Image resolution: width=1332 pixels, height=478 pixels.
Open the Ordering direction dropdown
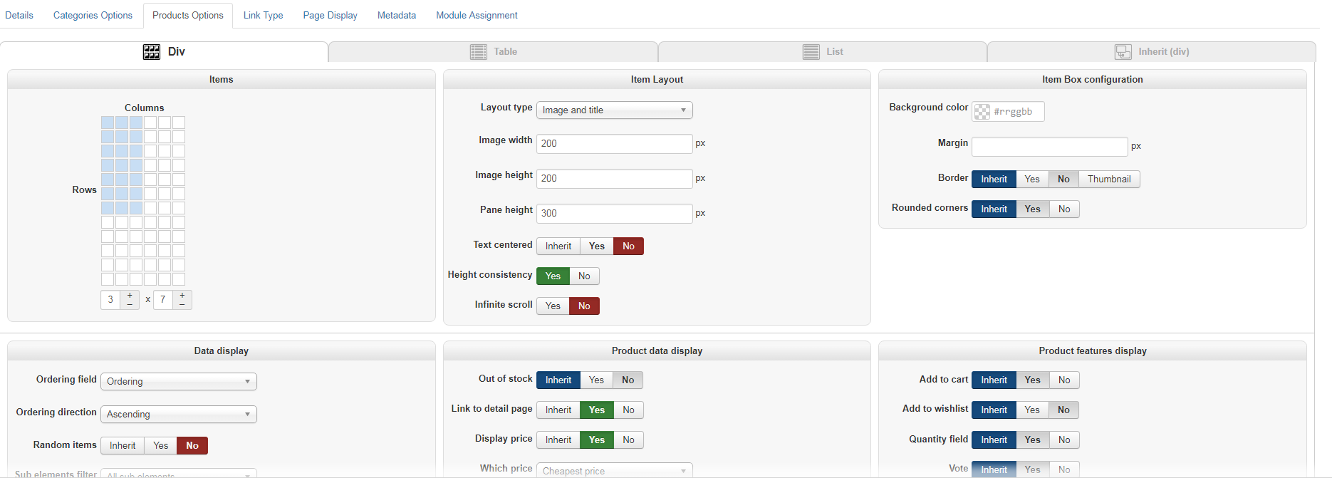179,415
